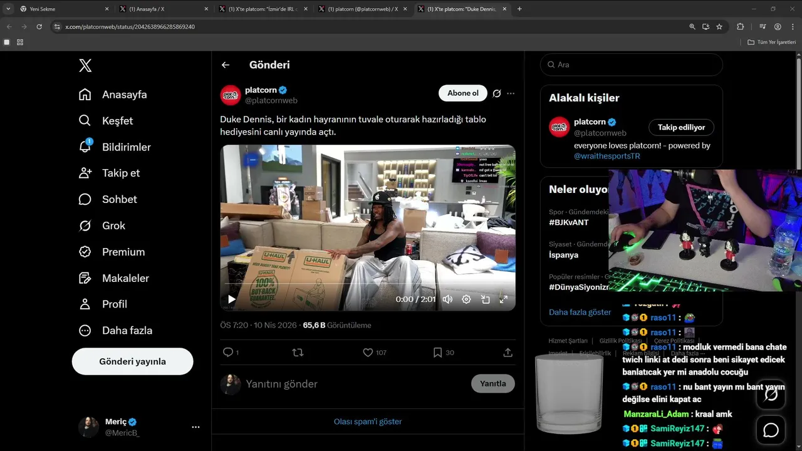Image resolution: width=802 pixels, height=451 pixels.
Task: Open the apps grid in bookmarks bar
Action: coord(20,42)
